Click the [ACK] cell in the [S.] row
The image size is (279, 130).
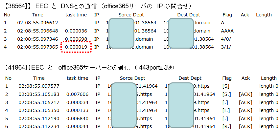point(245,95)
